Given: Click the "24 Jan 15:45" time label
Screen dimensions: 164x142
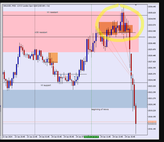Looking at the screenshot, I should tap(130, 137).
